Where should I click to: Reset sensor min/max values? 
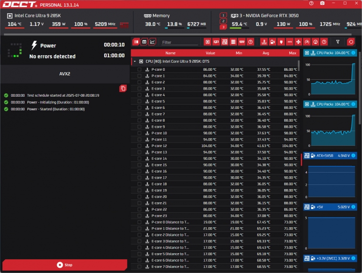click(351, 42)
